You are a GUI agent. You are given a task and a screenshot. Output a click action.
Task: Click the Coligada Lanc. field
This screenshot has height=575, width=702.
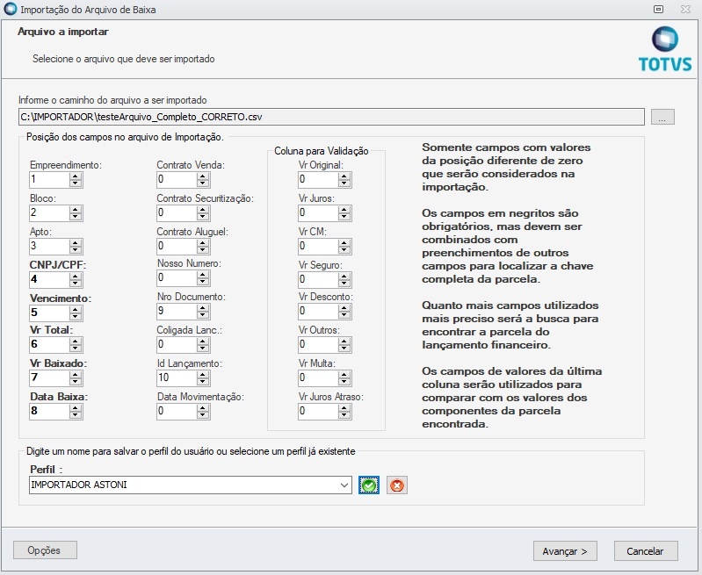pyautogui.click(x=177, y=344)
